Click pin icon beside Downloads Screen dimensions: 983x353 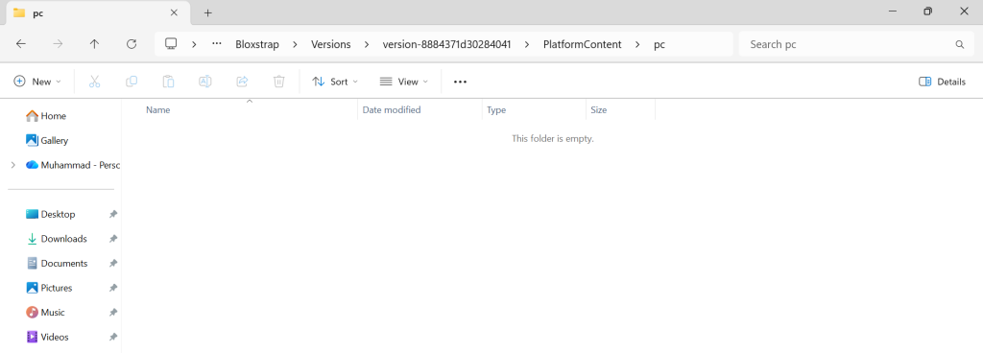113,239
